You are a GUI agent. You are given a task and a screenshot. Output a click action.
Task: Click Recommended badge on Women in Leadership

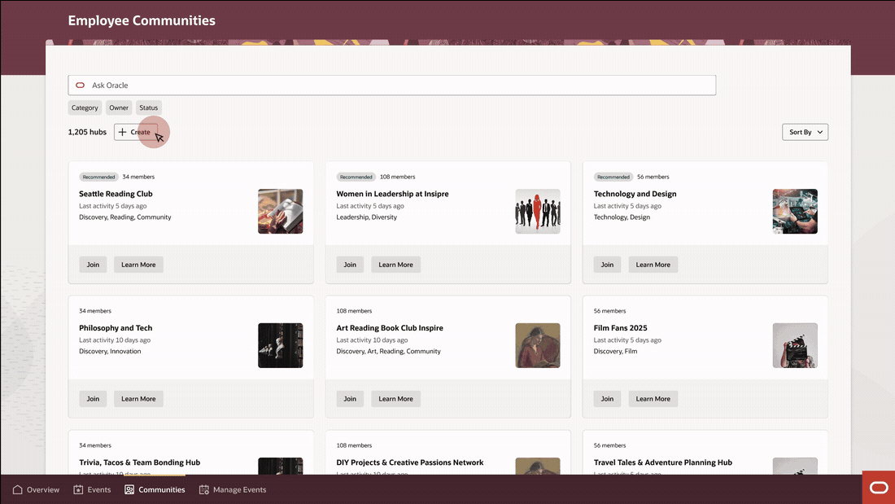click(356, 177)
